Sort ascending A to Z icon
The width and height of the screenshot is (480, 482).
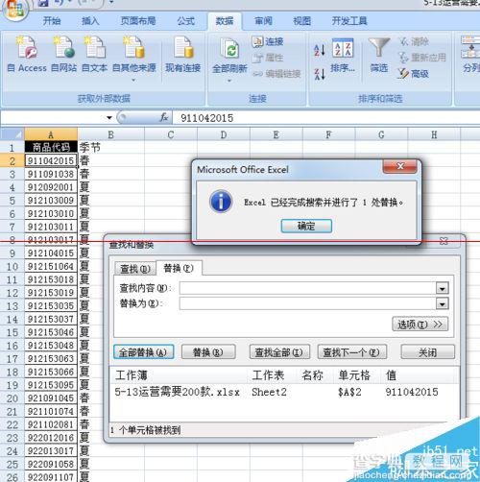point(320,50)
